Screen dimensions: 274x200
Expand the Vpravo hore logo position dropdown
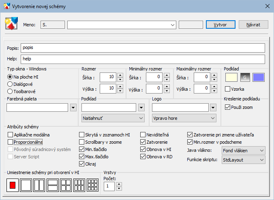(184, 118)
